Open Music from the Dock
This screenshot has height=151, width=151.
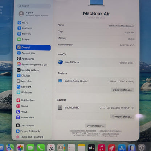tap(102, 148)
